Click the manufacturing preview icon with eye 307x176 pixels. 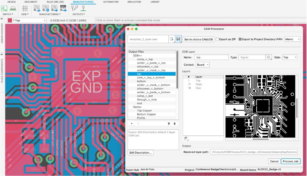click(x=37, y=8)
